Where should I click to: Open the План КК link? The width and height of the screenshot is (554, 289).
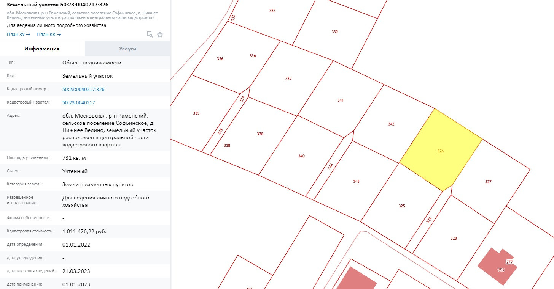click(49, 35)
